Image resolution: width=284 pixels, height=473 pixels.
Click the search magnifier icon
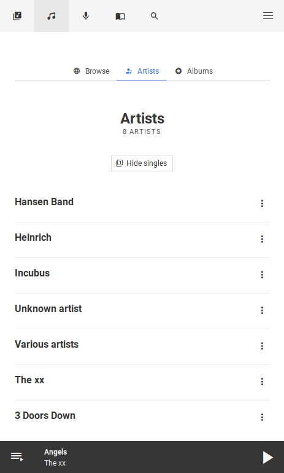click(155, 16)
